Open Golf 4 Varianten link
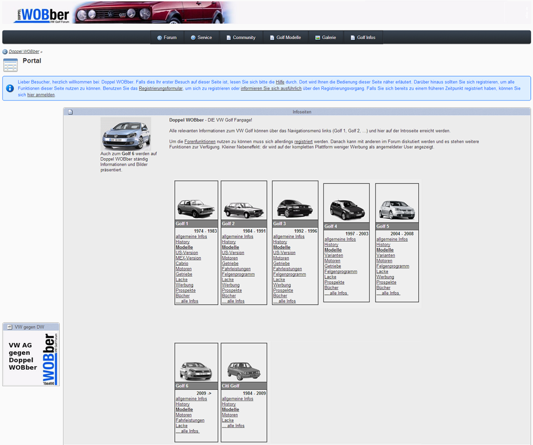 tap(334, 256)
